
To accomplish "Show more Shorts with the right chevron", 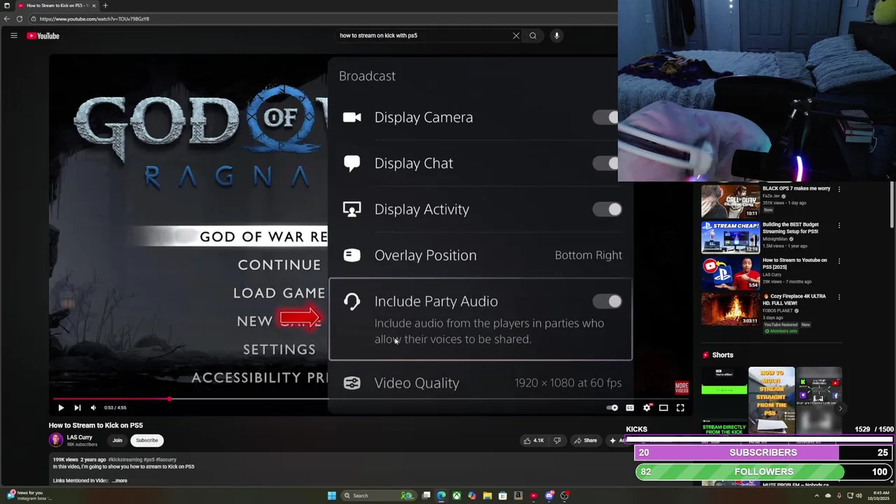I will (840, 408).
